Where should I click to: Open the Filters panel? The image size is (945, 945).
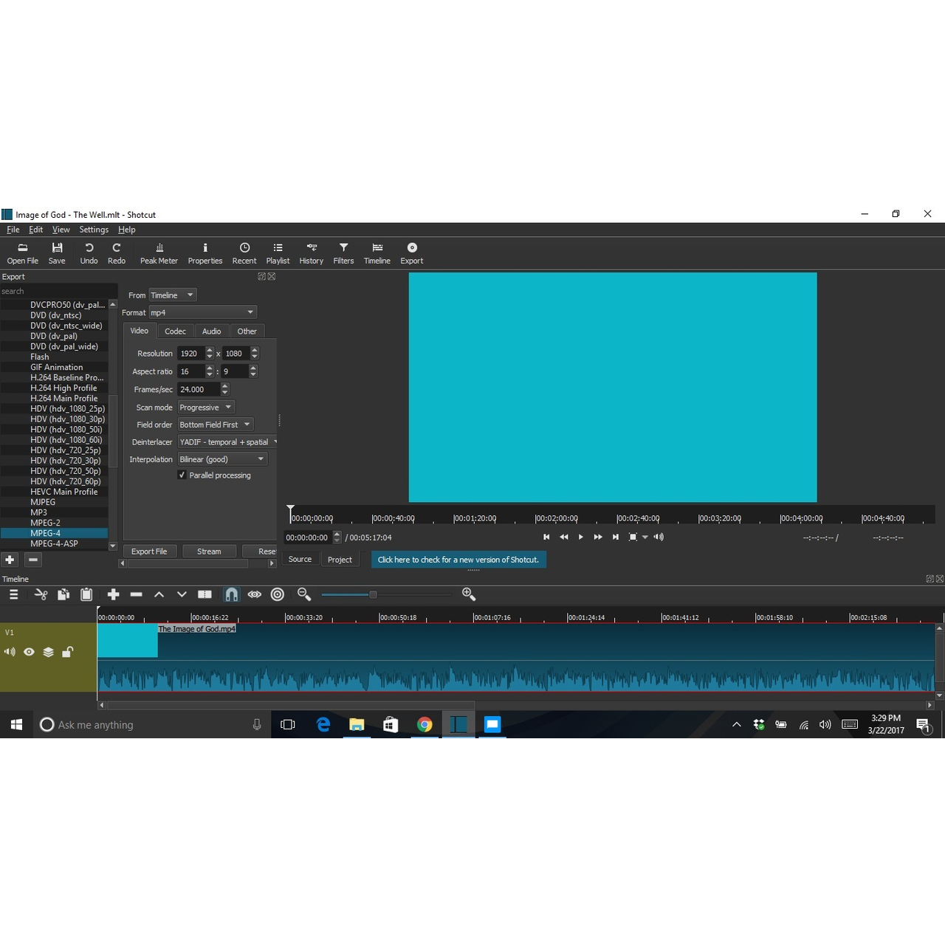coord(343,252)
